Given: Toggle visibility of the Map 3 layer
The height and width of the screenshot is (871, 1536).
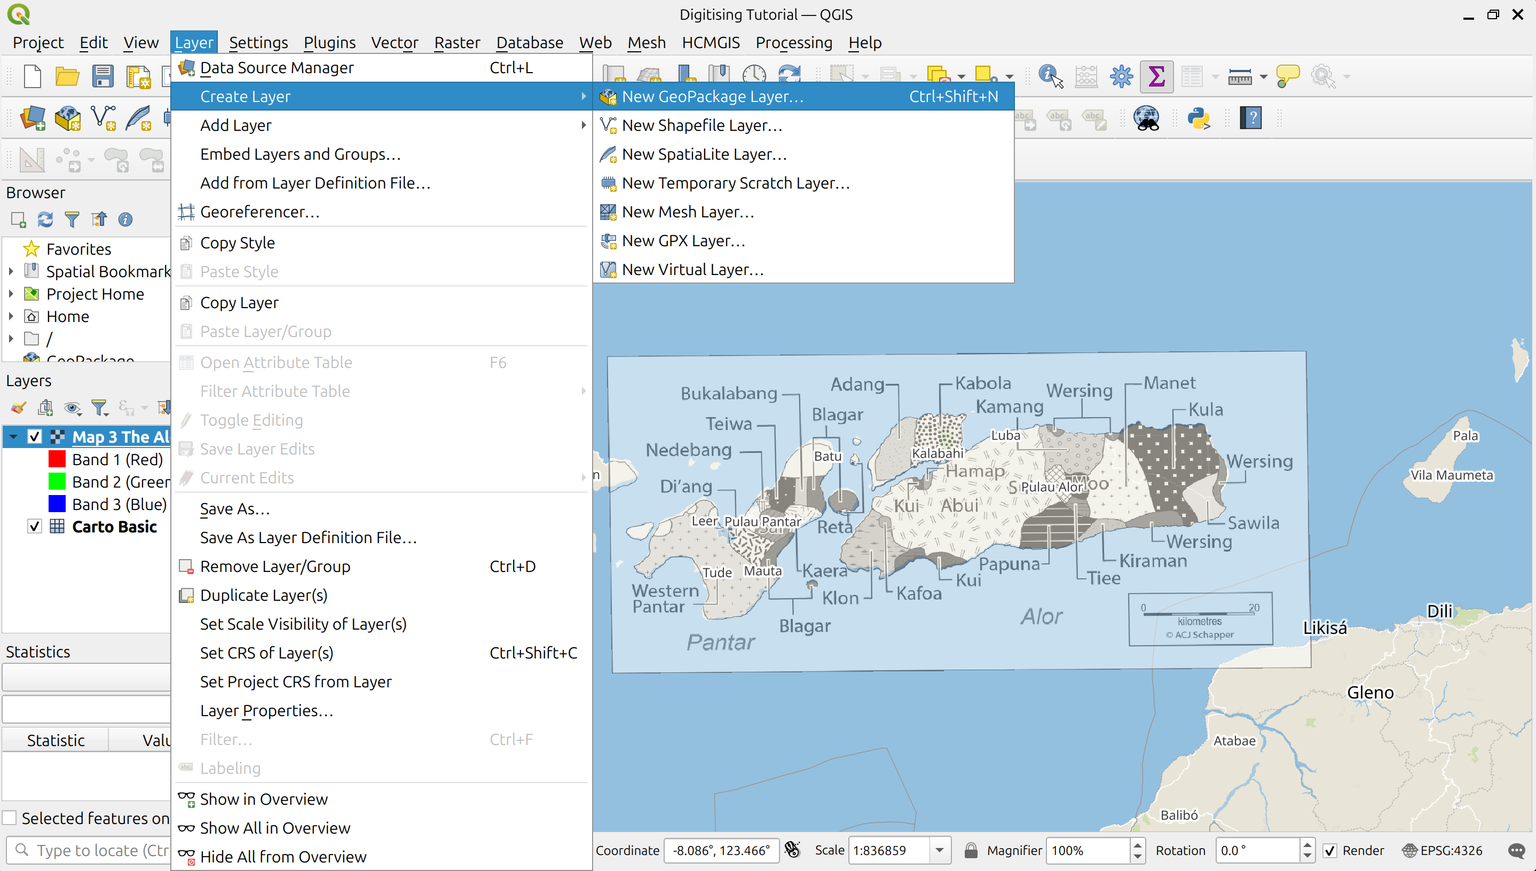Looking at the screenshot, I should (34, 436).
